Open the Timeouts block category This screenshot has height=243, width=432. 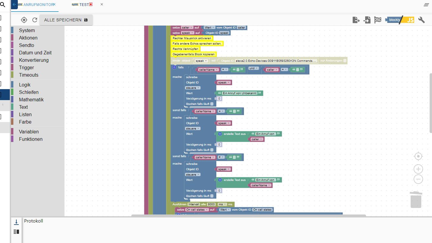(29, 75)
